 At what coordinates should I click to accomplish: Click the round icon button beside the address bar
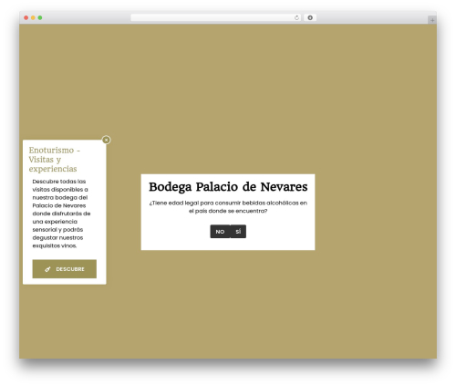click(310, 17)
